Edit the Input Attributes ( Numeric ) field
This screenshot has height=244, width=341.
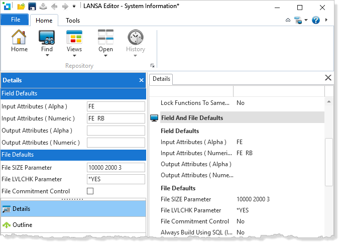tap(116, 118)
